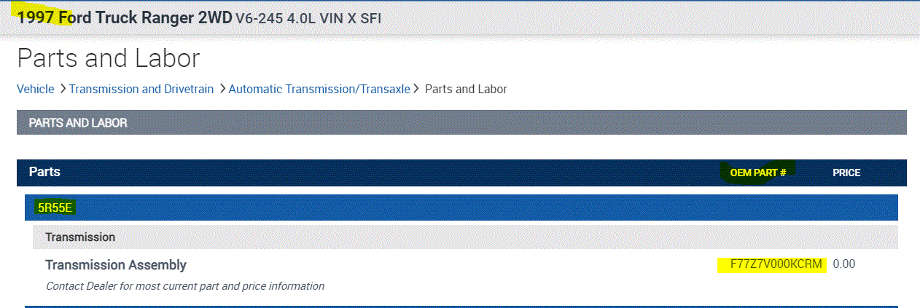920x308 pixels.
Task: Click the V6-245 4.0L VIN X SFI engine text
Action: tap(308, 18)
